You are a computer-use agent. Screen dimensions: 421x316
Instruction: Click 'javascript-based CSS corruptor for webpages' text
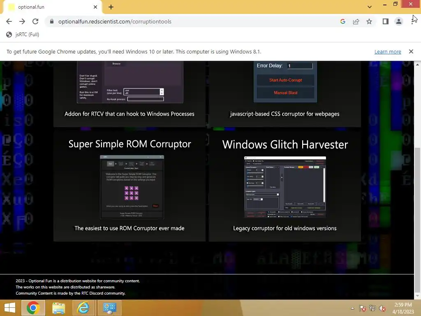coord(285,114)
